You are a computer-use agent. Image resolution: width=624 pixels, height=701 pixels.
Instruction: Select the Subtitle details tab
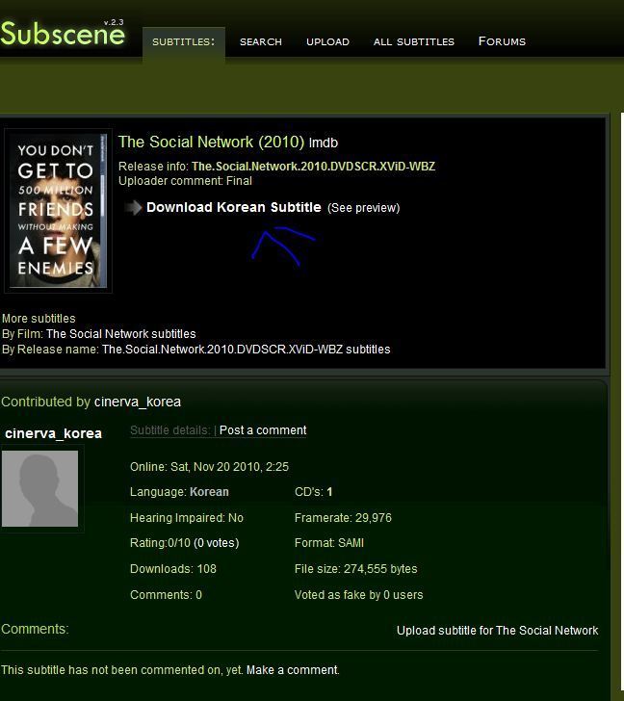pos(169,430)
